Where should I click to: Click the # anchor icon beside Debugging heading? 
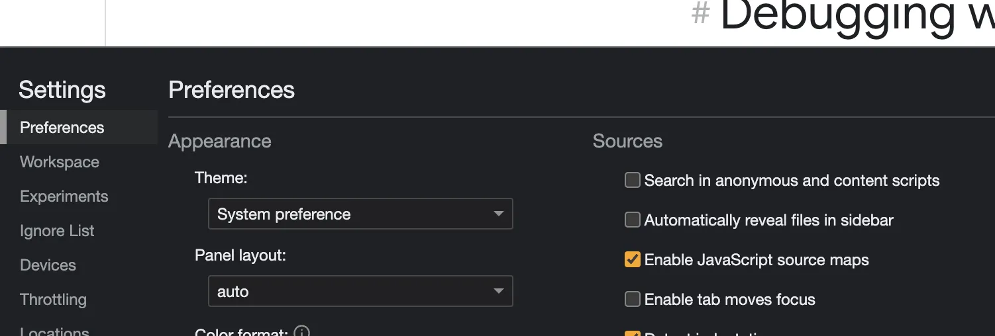(x=700, y=15)
